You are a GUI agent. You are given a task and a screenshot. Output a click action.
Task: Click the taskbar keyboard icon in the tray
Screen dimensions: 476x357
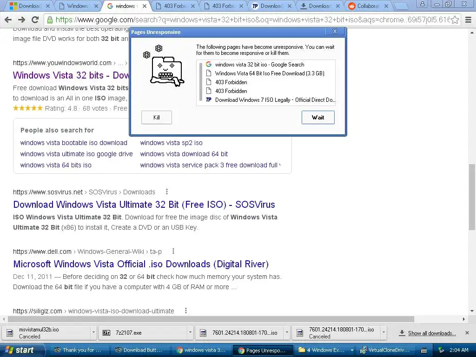pos(424,350)
